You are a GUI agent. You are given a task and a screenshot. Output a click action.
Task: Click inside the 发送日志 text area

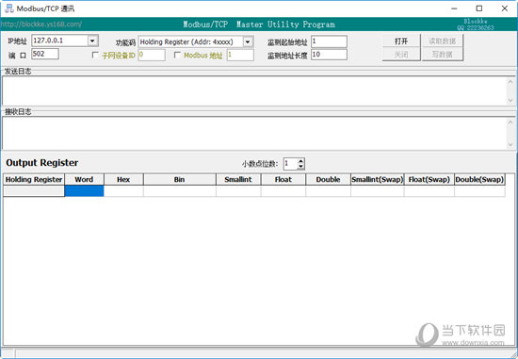pyautogui.click(x=254, y=90)
